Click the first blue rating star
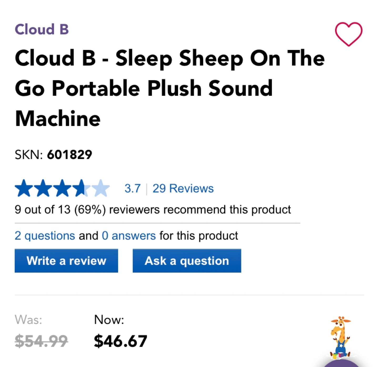 24,188
